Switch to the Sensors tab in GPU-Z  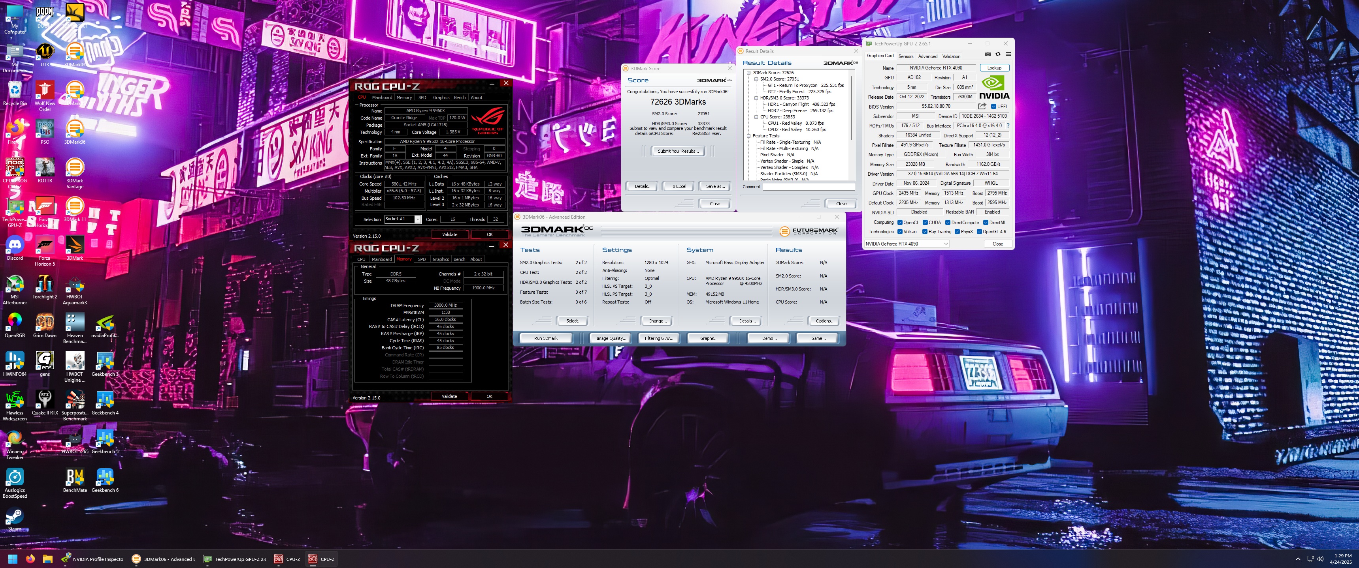(906, 56)
